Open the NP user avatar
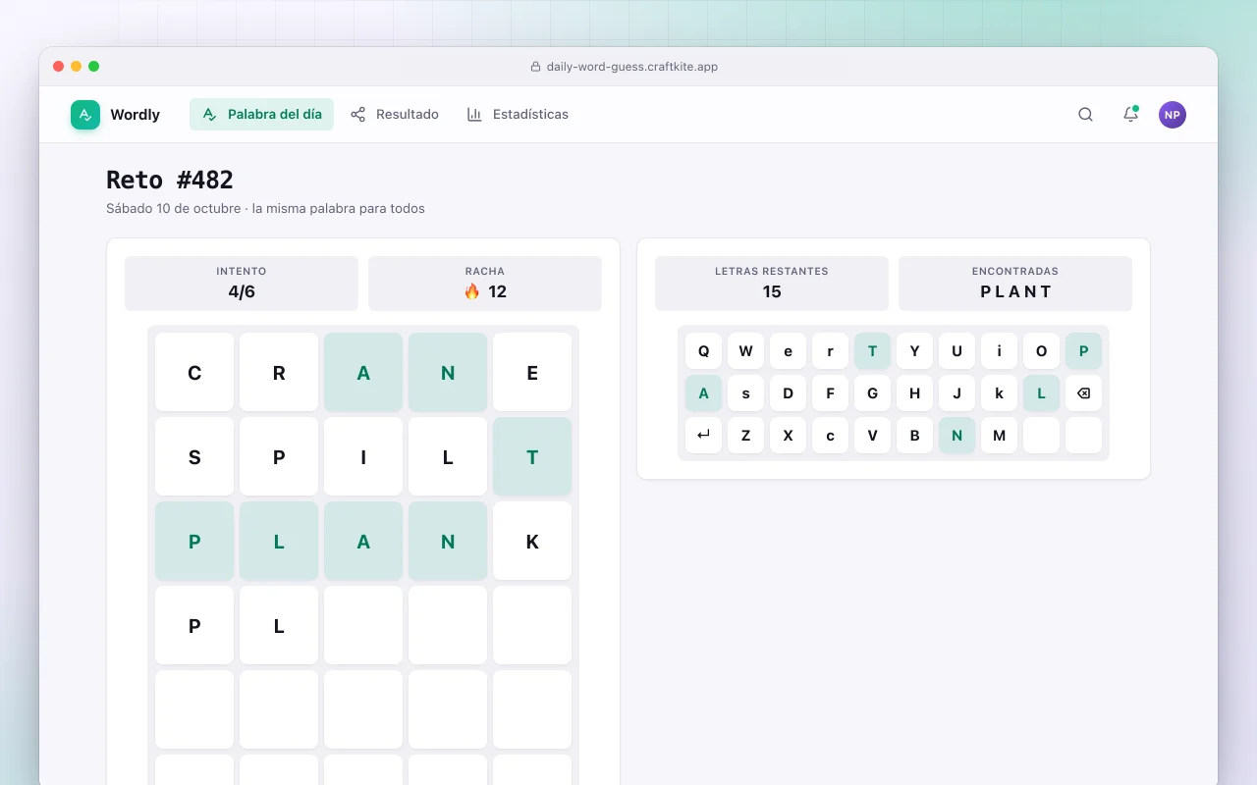This screenshot has height=785, width=1257. click(x=1173, y=115)
